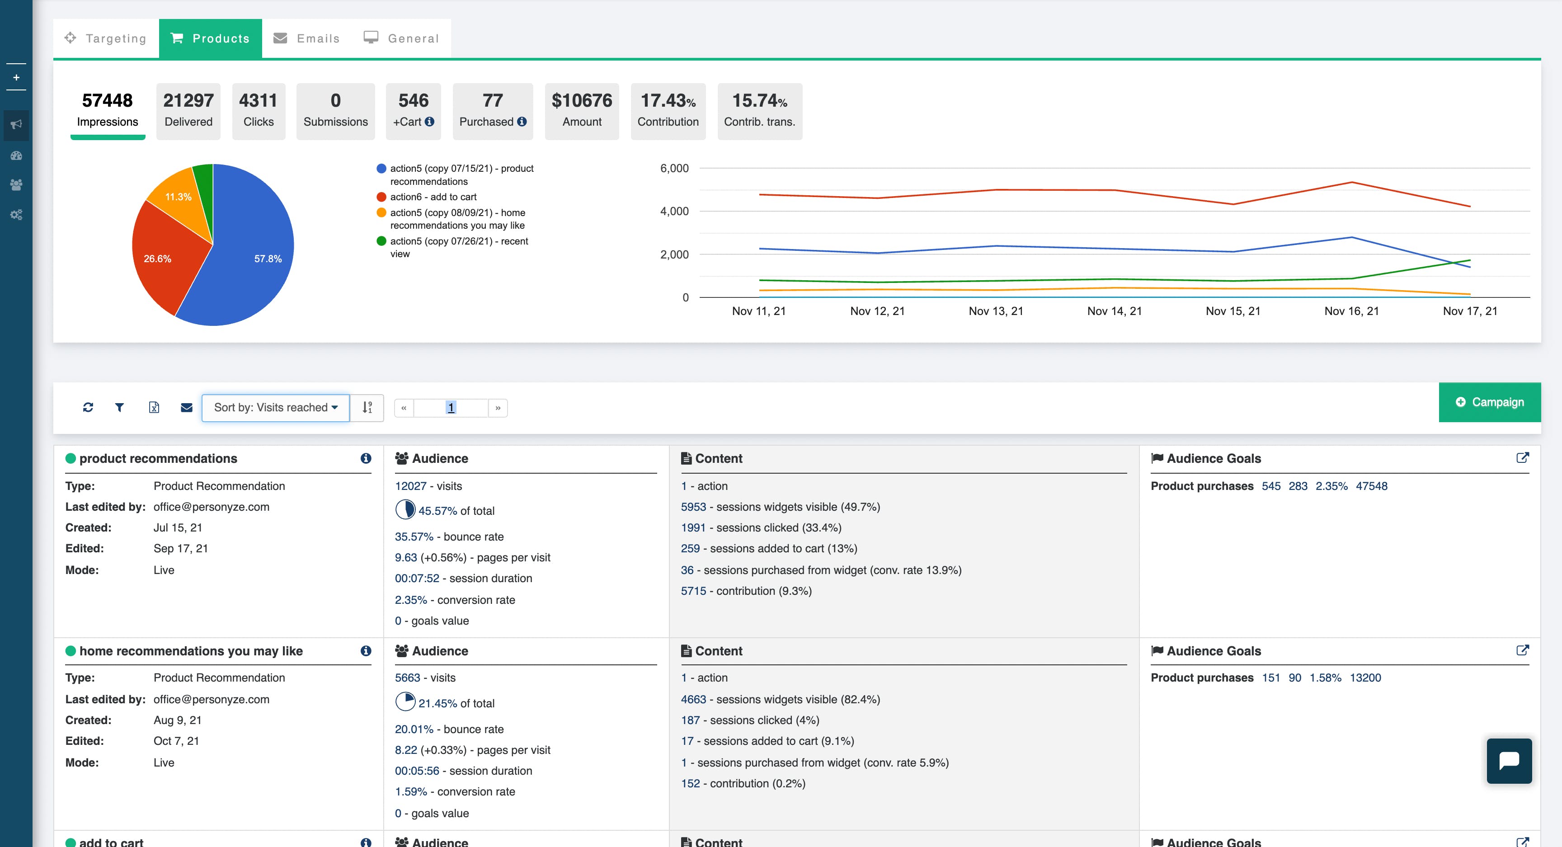
Task: Expand the sidebar plus button
Action: (16, 78)
